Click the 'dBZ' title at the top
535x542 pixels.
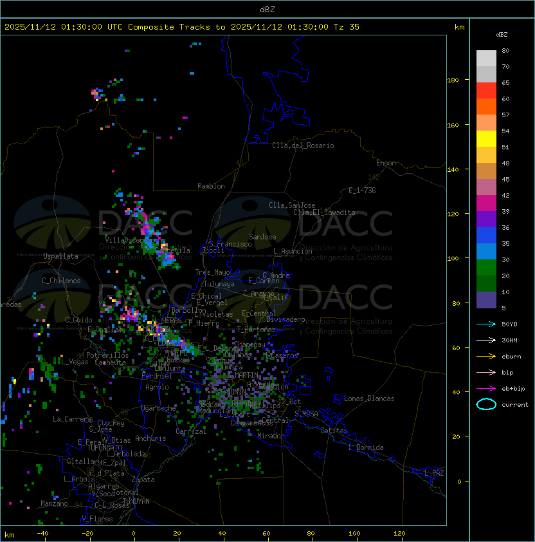(x=267, y=9)
